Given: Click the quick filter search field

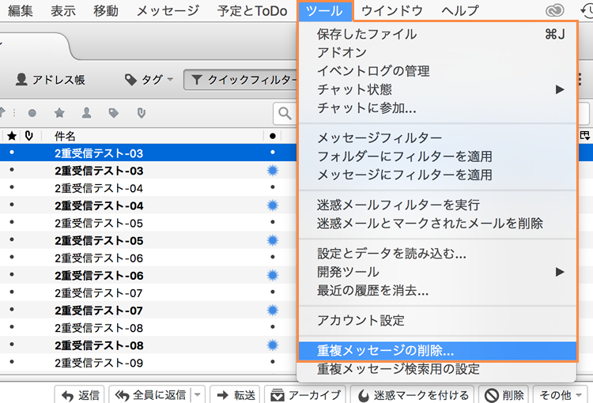Looking at the screenshot, I should (285, 113).
